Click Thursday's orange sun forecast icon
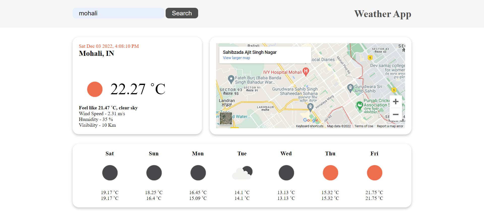This screenshot has width=484, height=223. (330, 173)
